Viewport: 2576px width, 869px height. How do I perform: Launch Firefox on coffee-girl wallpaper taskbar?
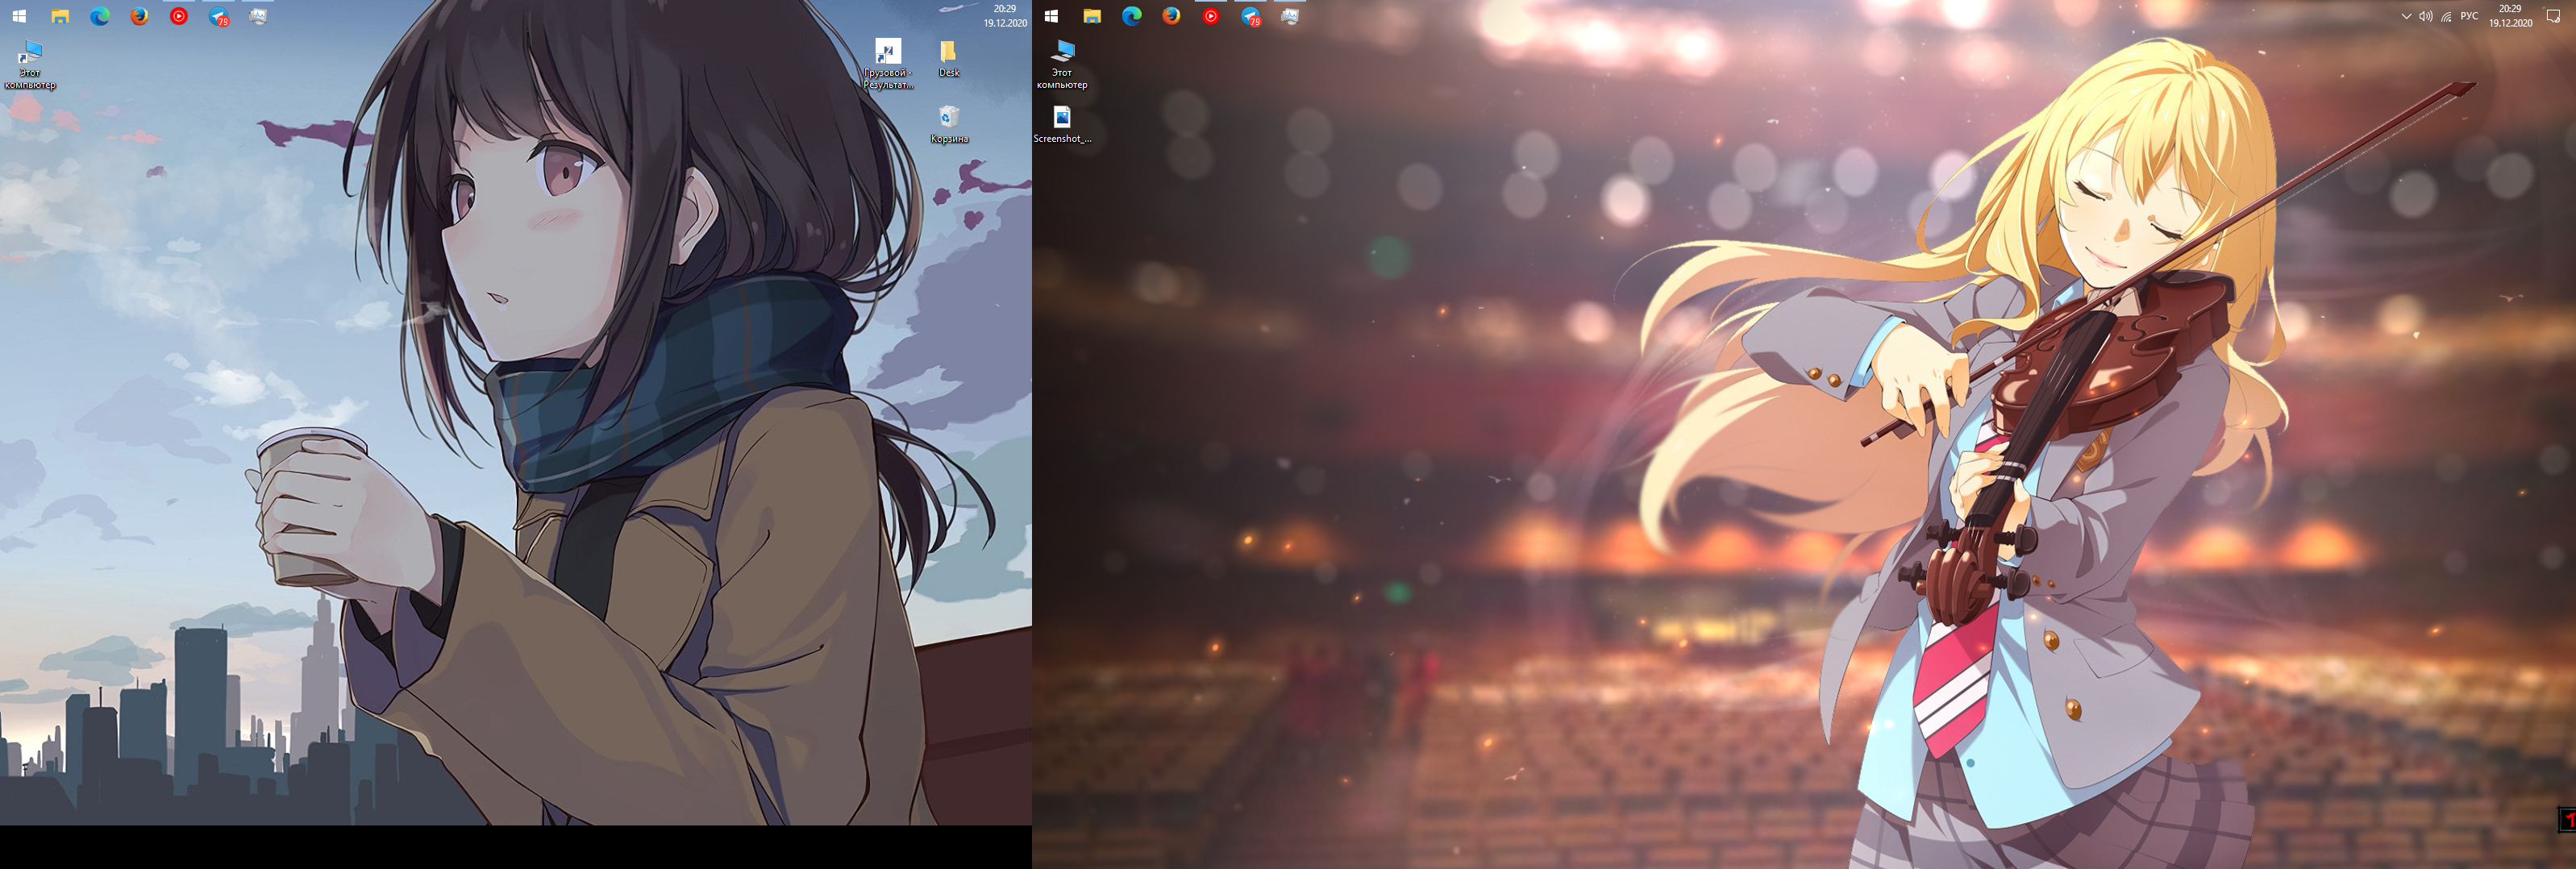(x=139, y=16)
